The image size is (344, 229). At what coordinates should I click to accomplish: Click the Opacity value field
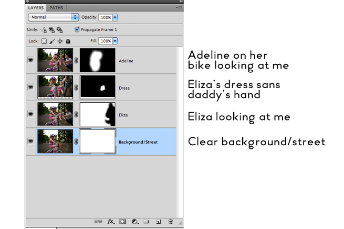pos(106,17)
